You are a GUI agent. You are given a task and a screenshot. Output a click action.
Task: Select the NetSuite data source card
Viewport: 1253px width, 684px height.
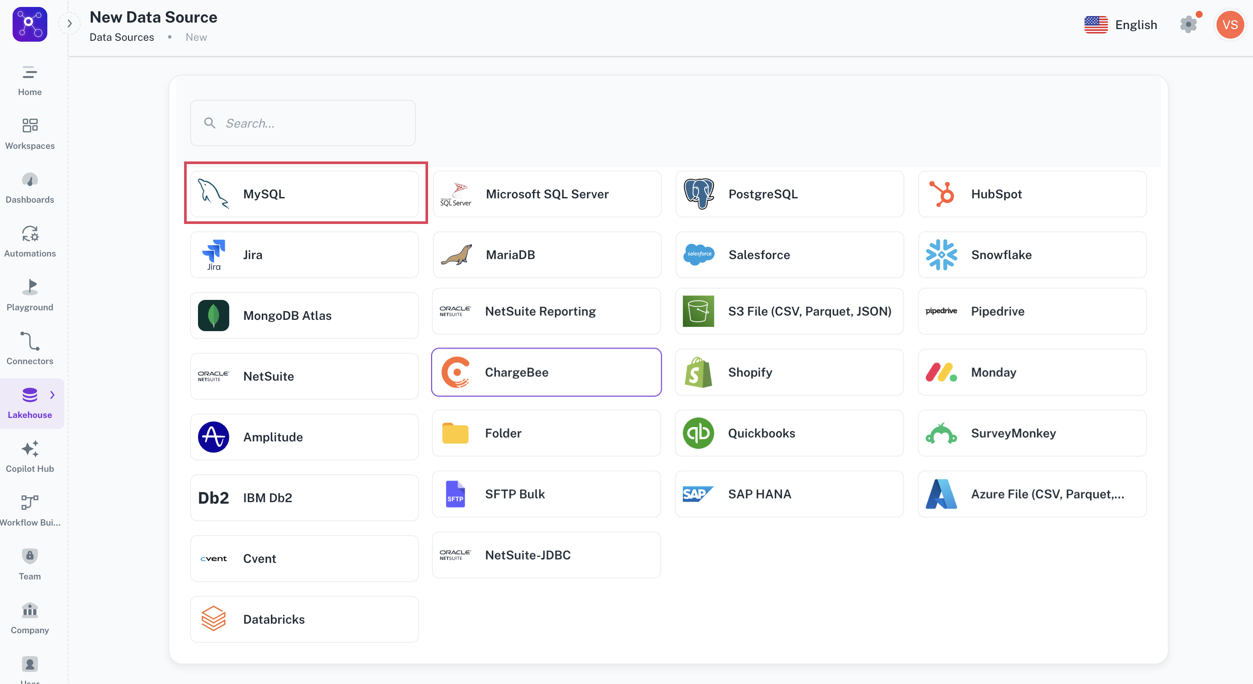[304, 376]
